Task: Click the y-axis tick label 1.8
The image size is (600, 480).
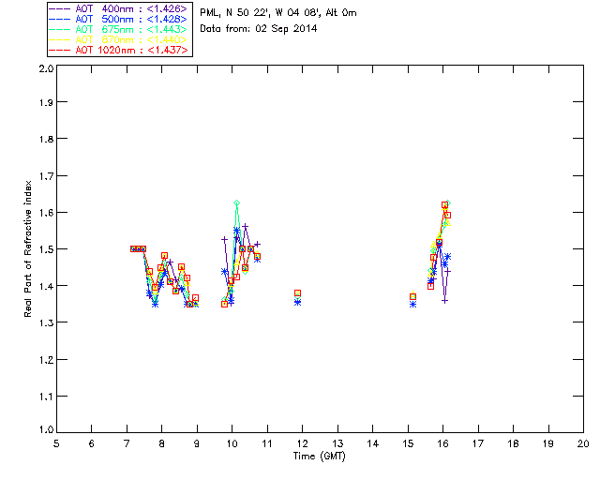Action: 46,139
